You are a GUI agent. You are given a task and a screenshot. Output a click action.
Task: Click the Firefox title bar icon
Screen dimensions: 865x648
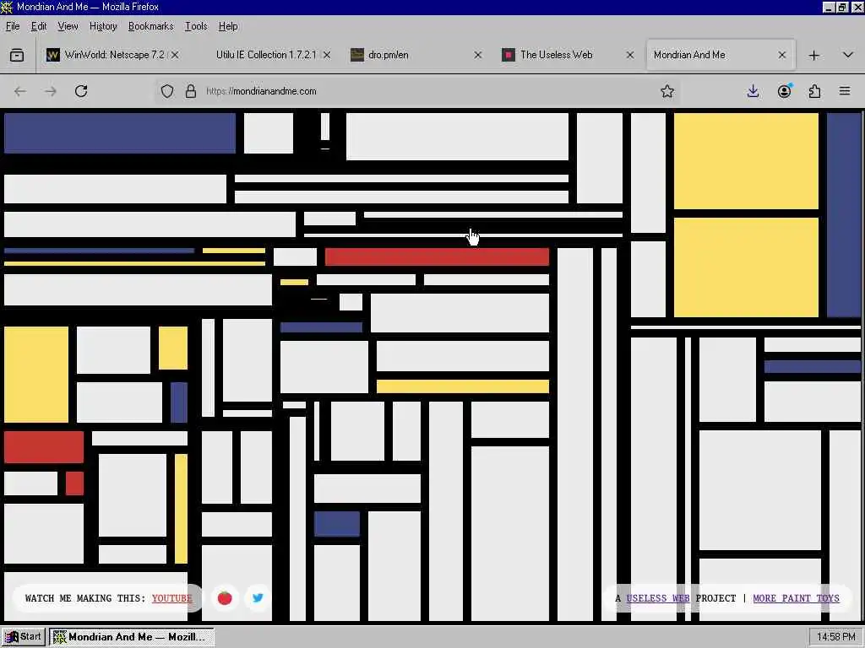(7, 7)
